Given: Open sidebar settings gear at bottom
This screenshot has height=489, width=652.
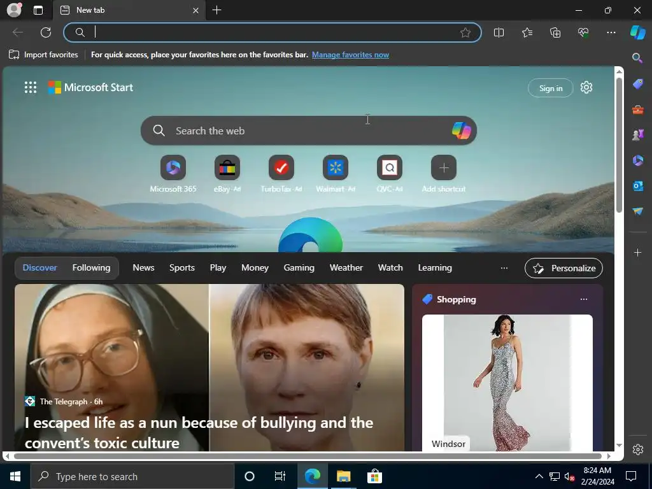Looking at the screenshot, I should (x=638, y=450).
